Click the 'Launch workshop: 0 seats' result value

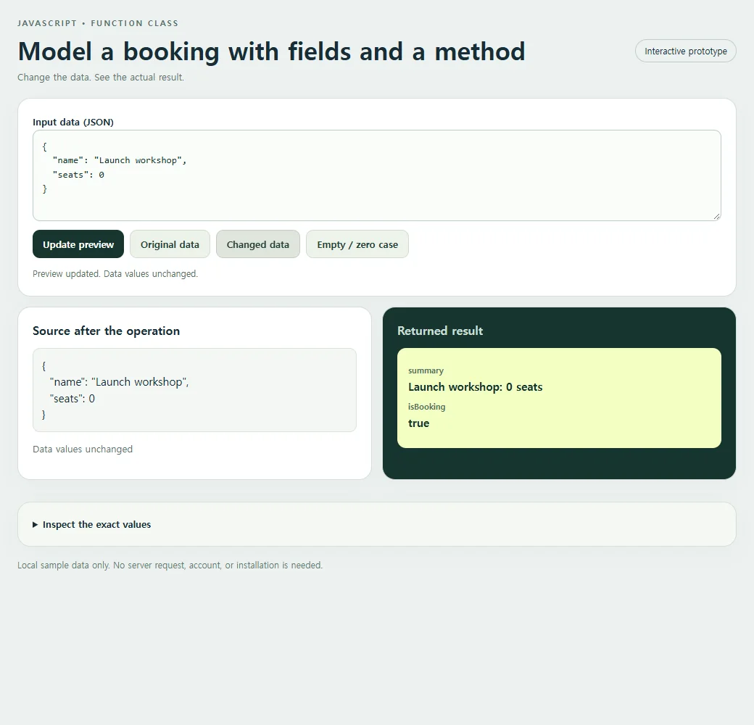click(475, 387)
